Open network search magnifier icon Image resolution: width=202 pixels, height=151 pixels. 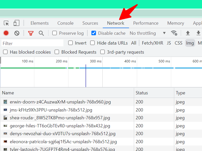point(41,33)
